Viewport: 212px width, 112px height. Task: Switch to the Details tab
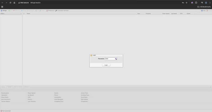click(10, 87)
